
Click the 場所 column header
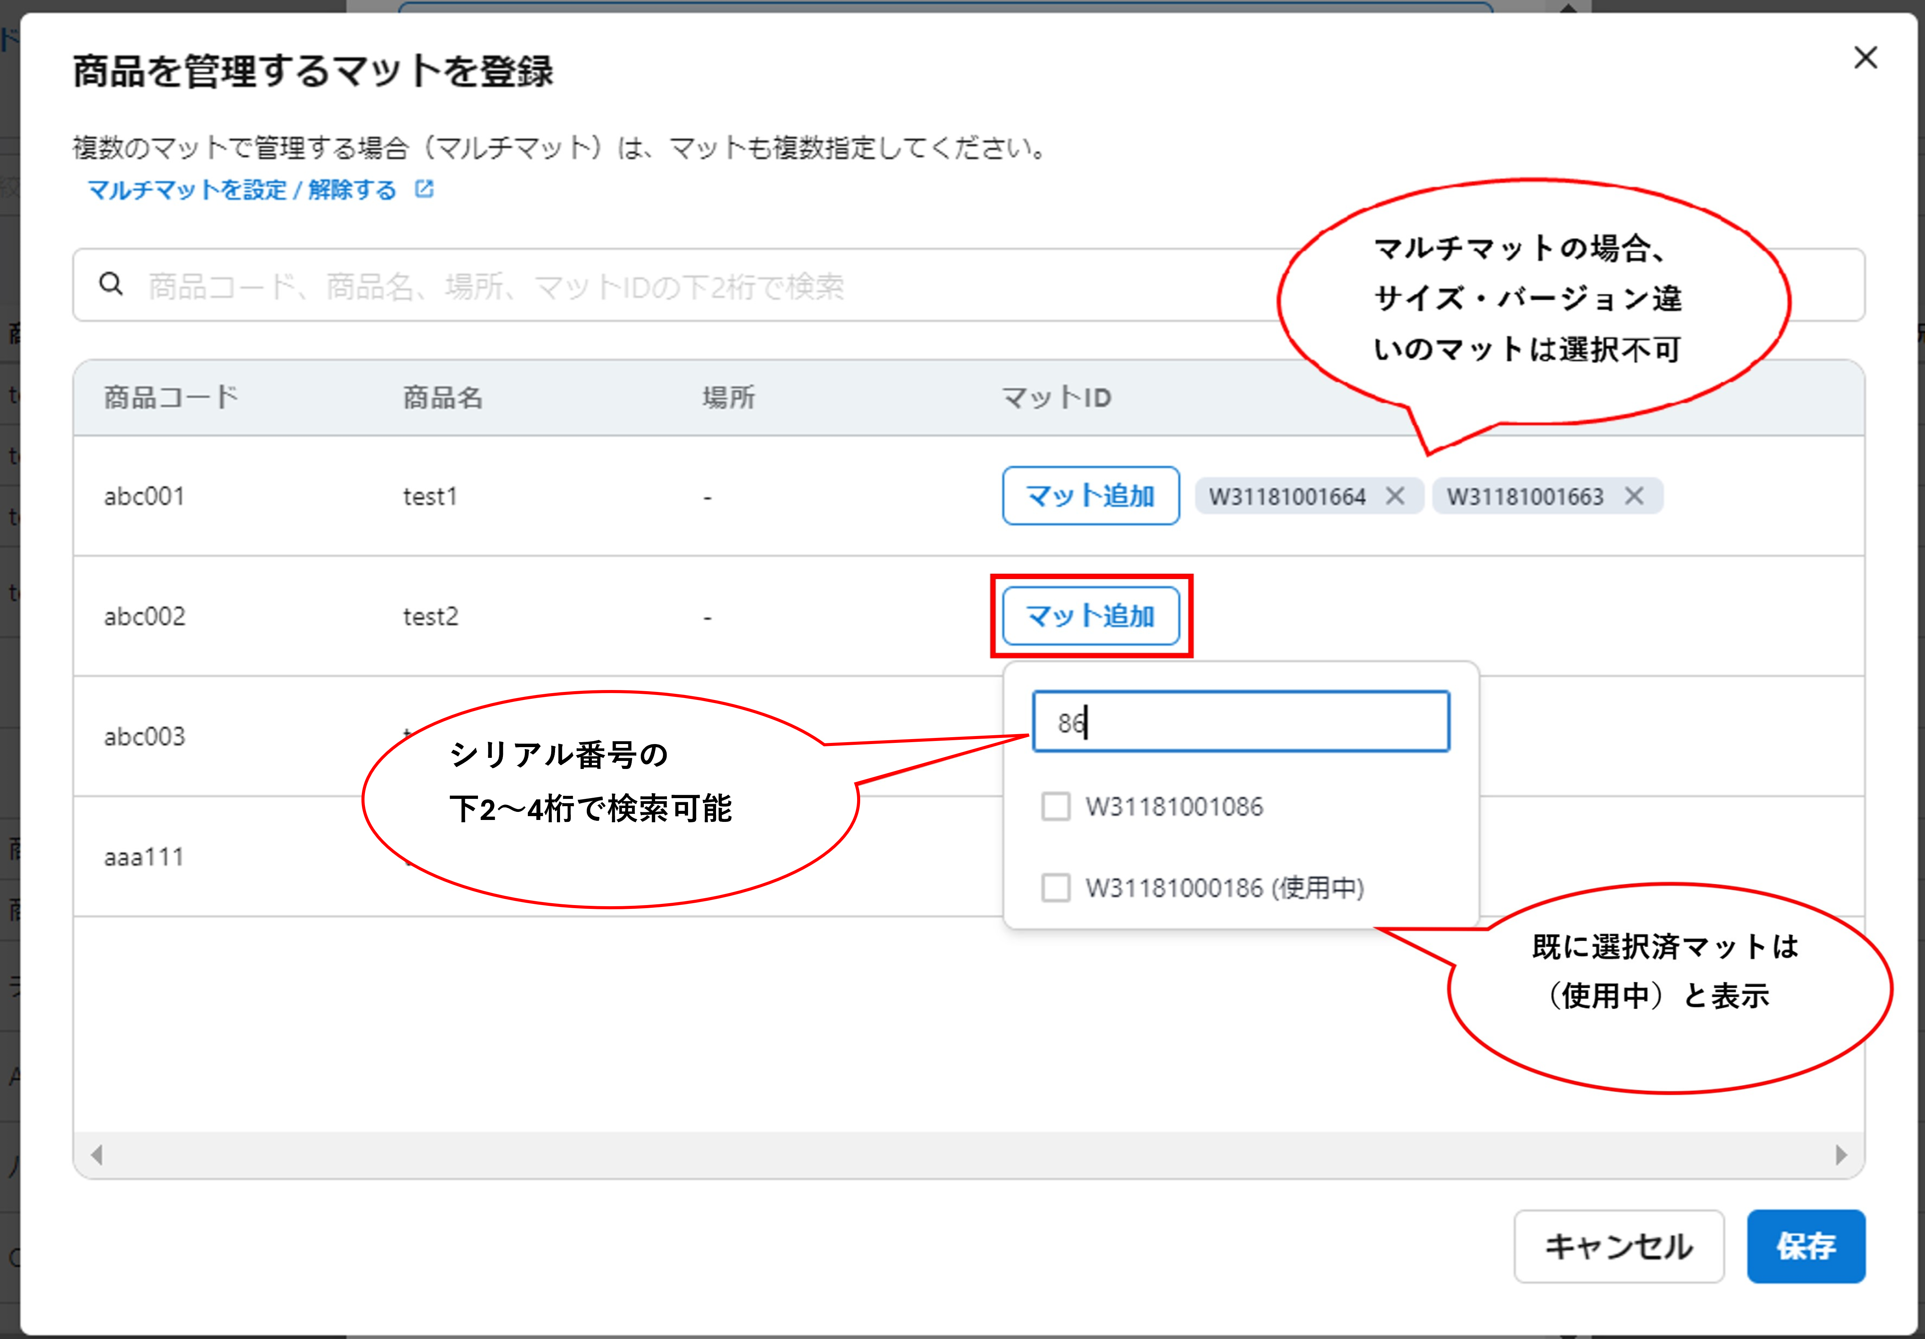tap(729, 398)
